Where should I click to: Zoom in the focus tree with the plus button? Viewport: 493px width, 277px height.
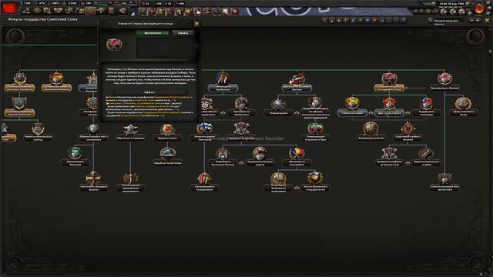(x=478, y=20)
